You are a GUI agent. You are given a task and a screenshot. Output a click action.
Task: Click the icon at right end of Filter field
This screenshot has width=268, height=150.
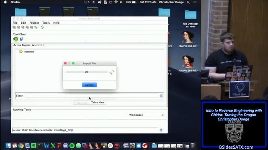(x=162, y=96)
